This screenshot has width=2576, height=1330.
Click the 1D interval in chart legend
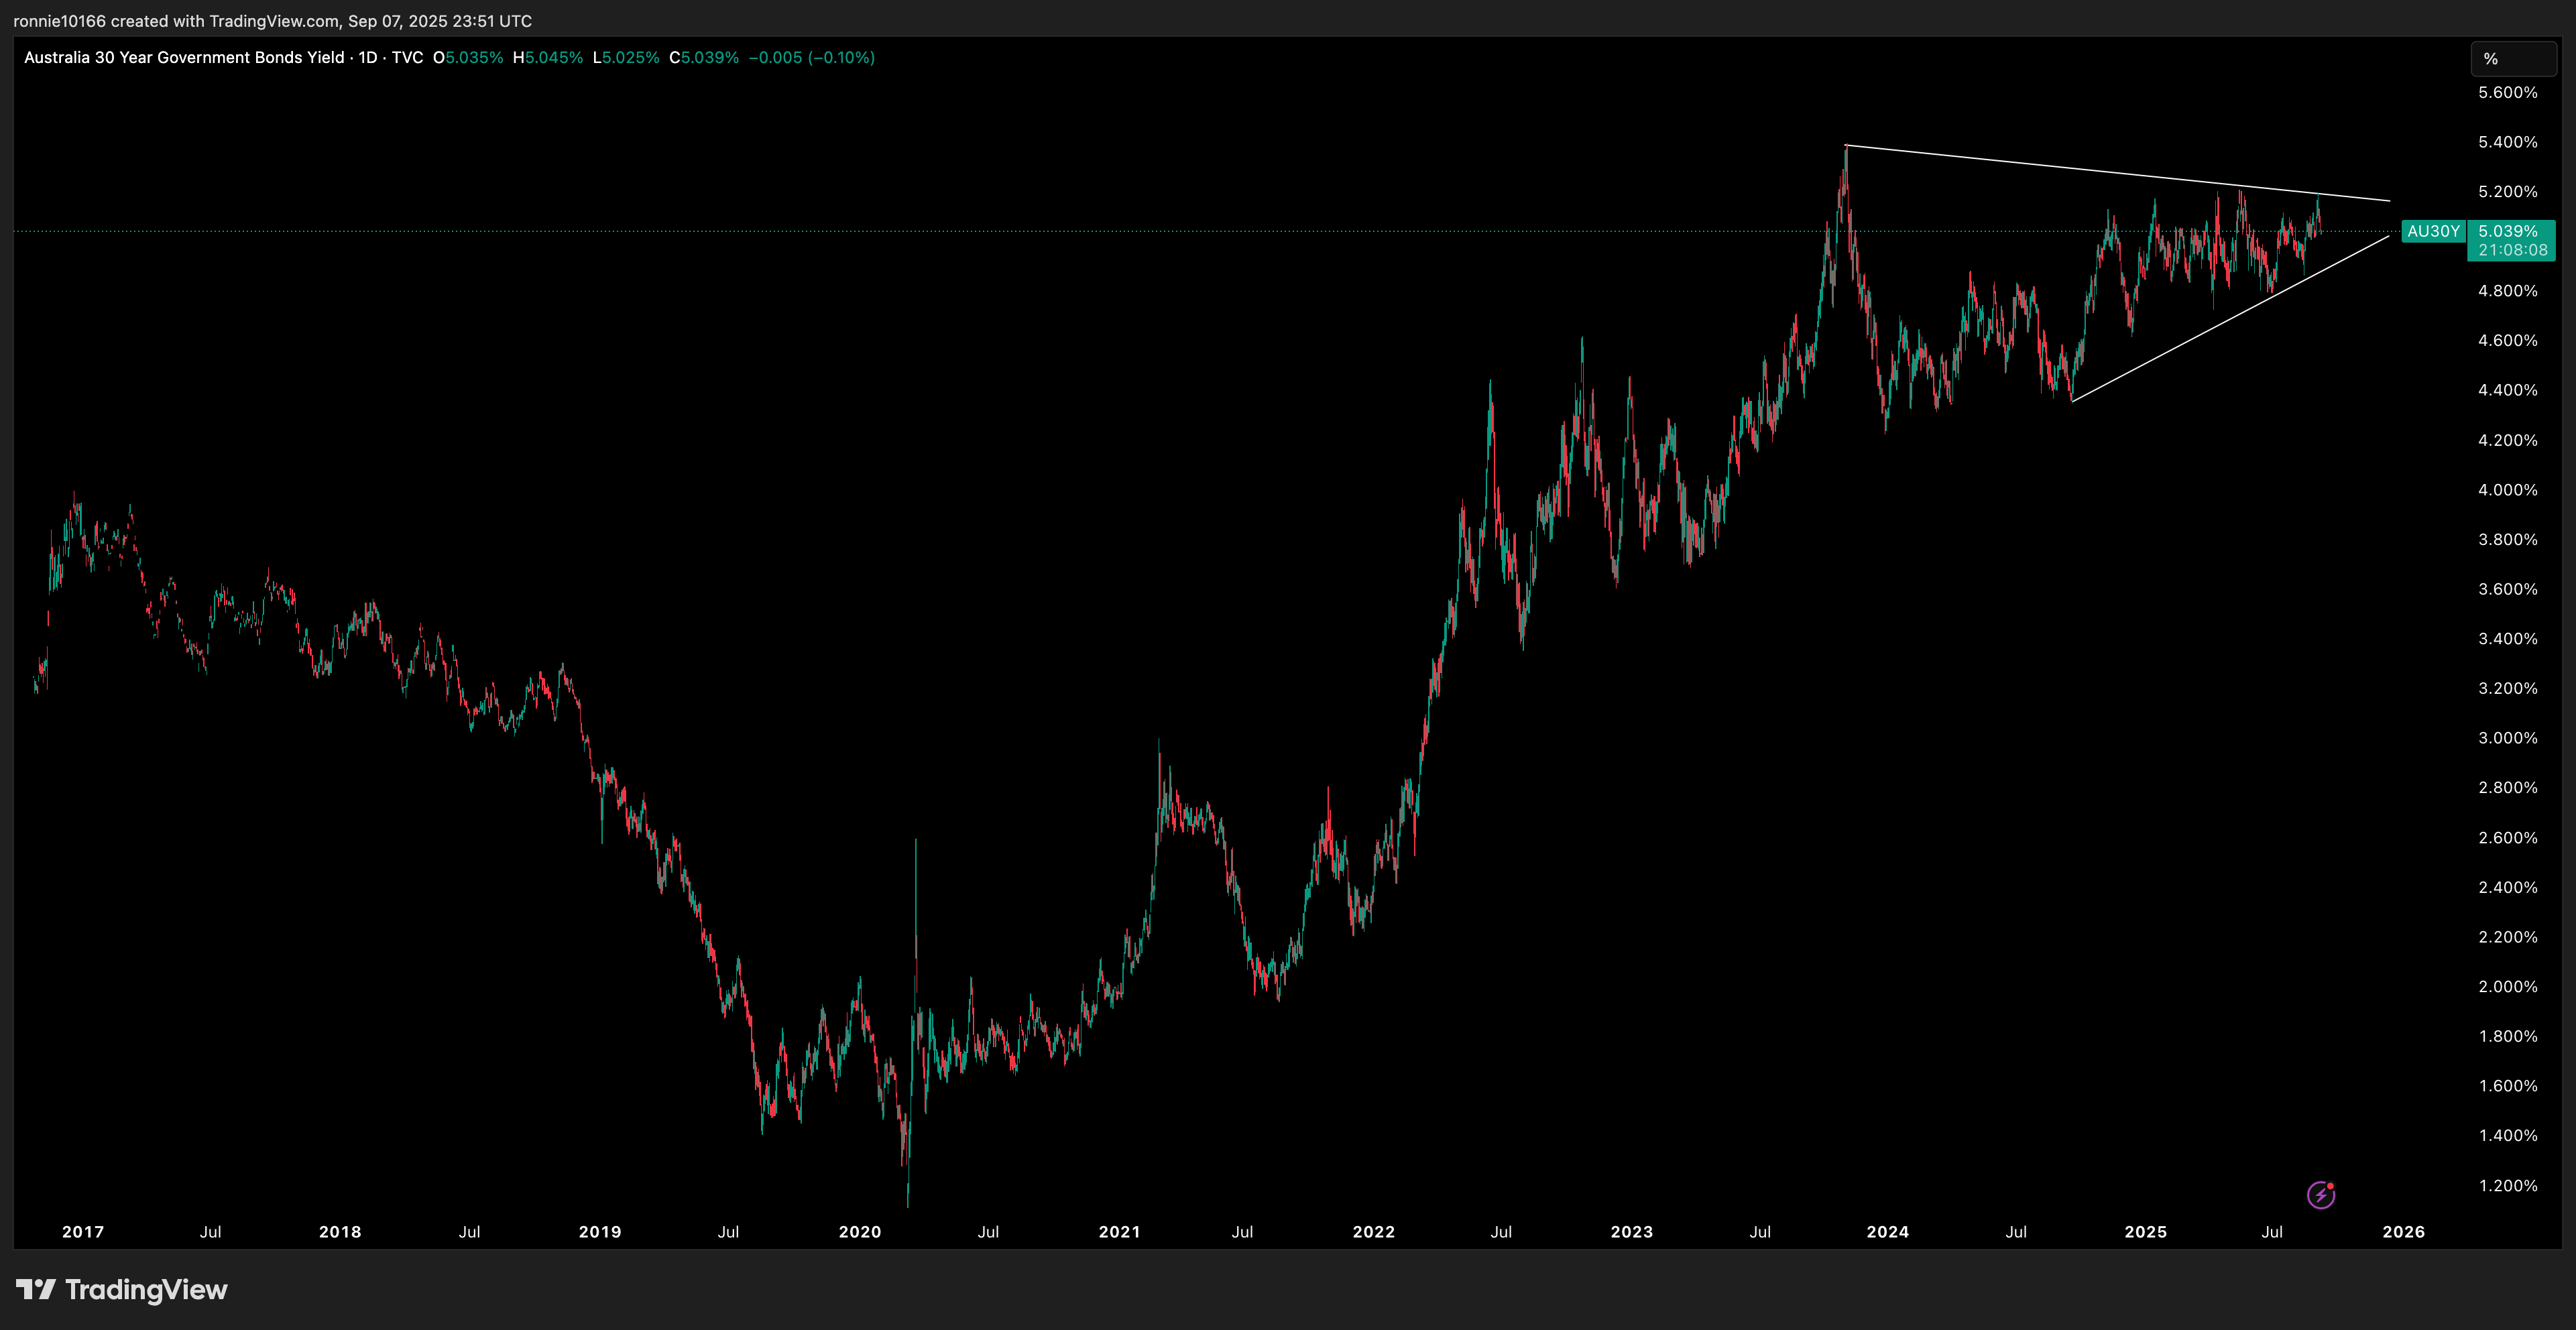pos(368,58)
